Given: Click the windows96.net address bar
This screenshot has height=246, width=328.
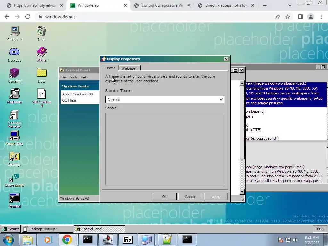Looking at the screenshot, I should point(154,17).
